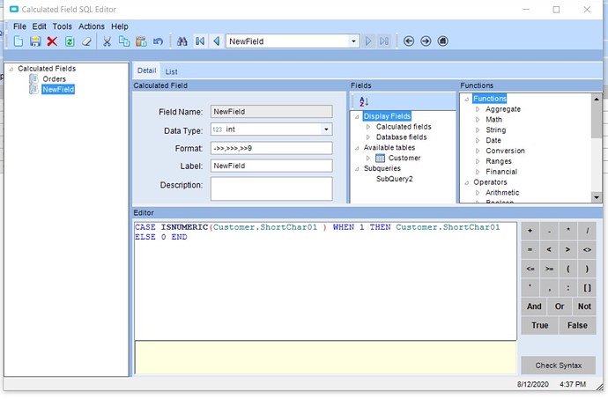The image size is (608, 399).
Task: Click the Paste clipboard icon
Action: click(141, 41)
